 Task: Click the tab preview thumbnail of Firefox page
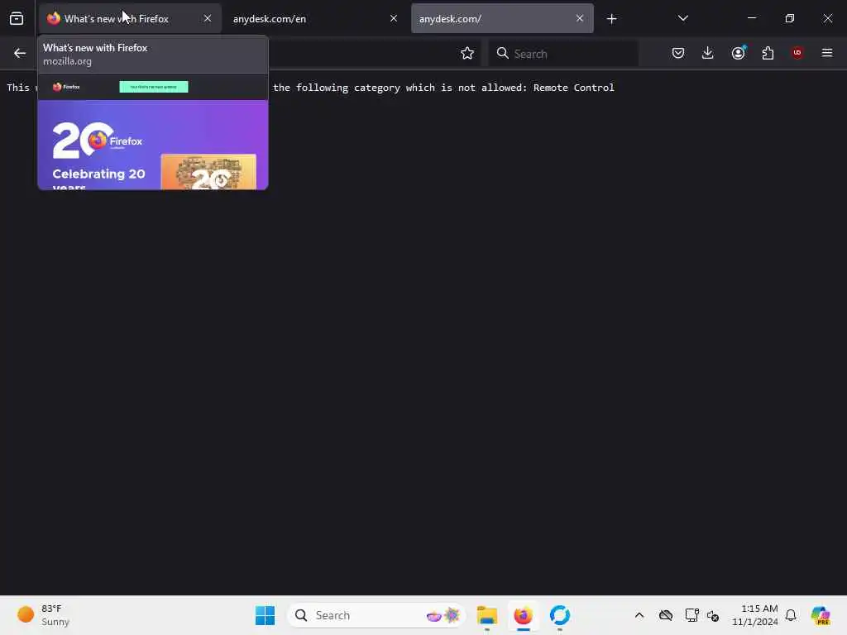pyautogui.click(x=153, y=132)
